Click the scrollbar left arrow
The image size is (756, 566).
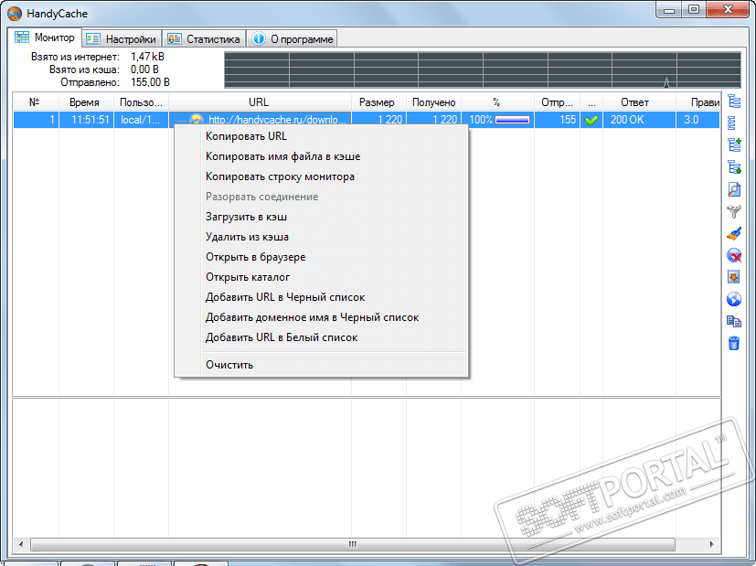point(21,544)
